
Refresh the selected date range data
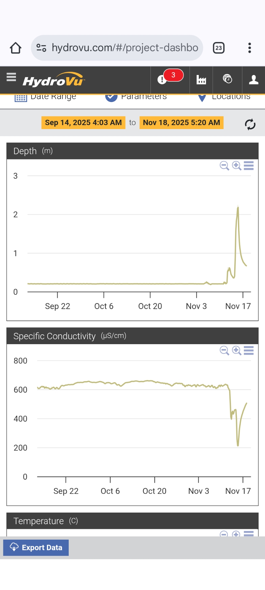(250, 124)
